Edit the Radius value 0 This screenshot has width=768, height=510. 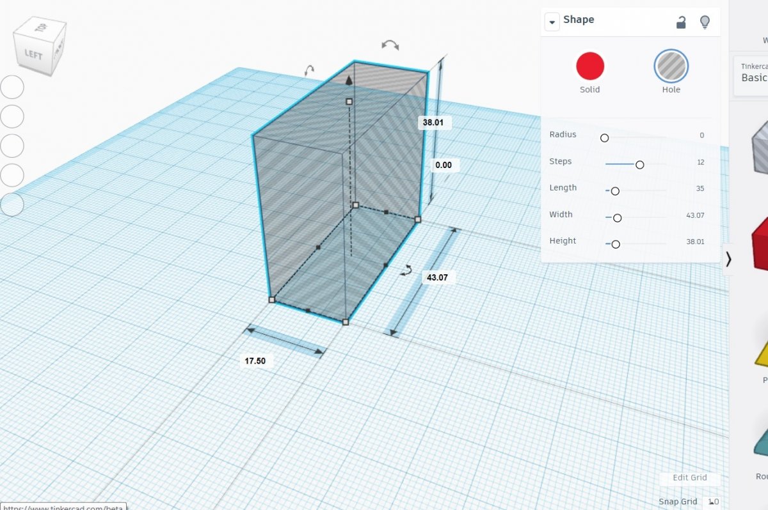click(701, 135)
